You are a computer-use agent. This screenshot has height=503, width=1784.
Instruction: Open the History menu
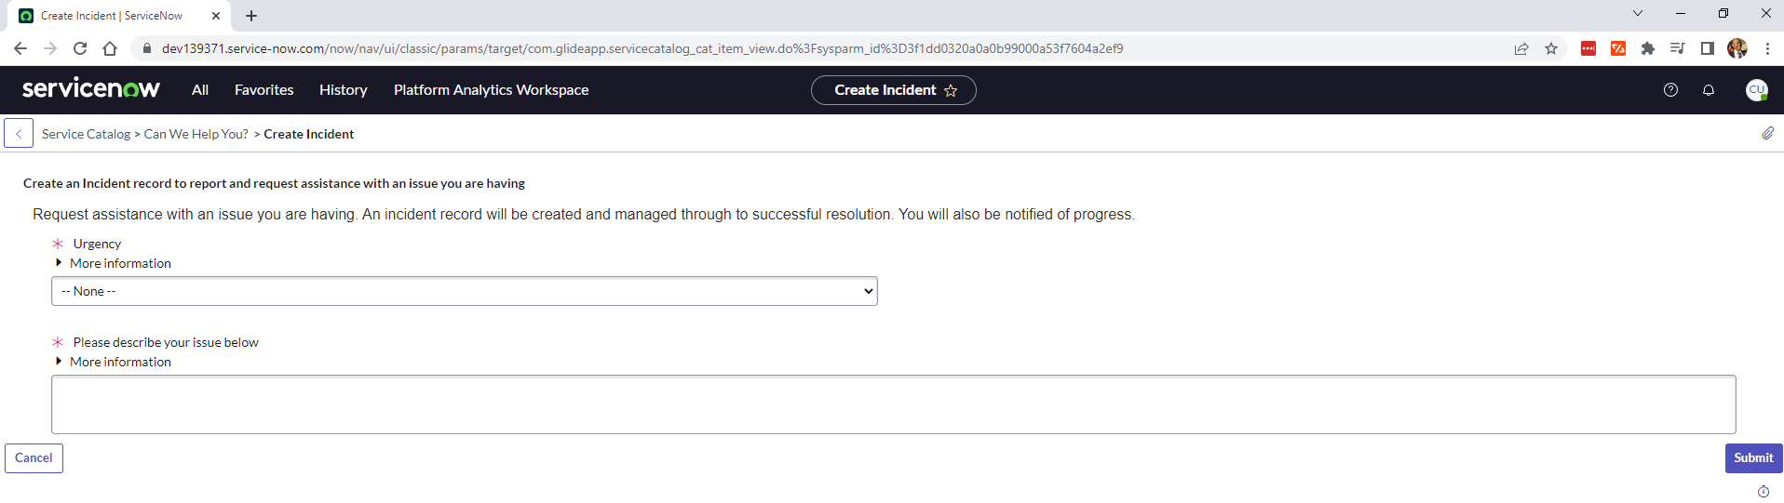344,90
